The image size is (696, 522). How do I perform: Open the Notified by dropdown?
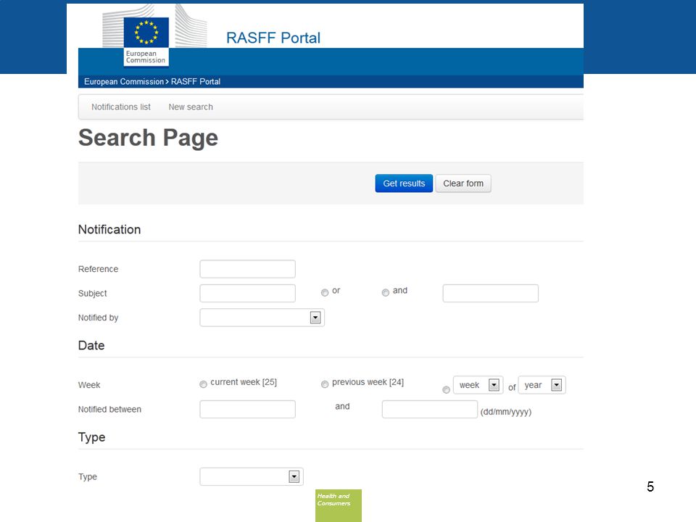click(x=262, y=318)
